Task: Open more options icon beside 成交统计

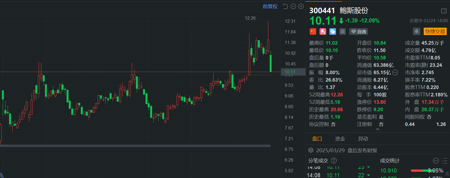Action: pyautogui.click(x=436, y=161)
